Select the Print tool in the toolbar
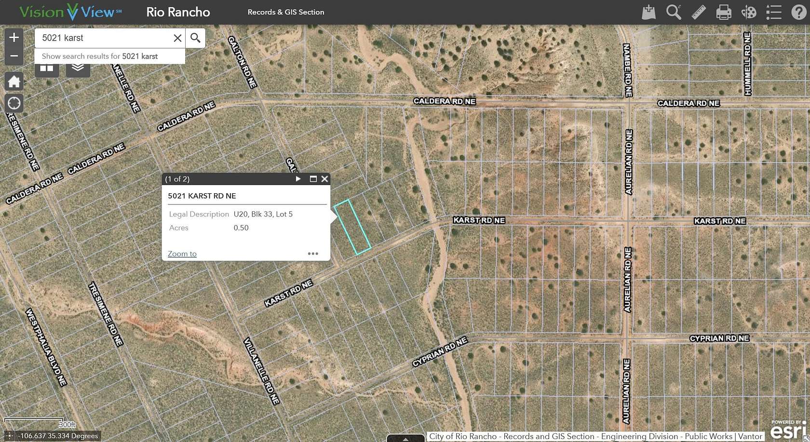Viewport: 810px width, 442px height. click(x=723, y=12)
